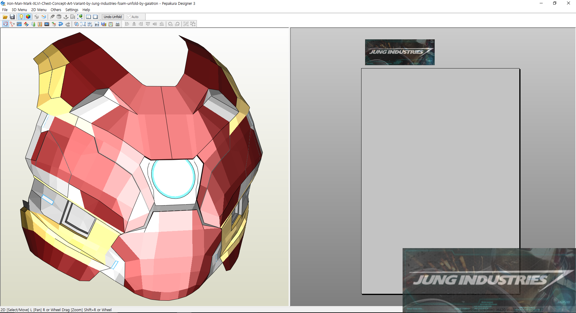
Task: Switch to the single-pane layout icon
Action: tap(95, 17)
